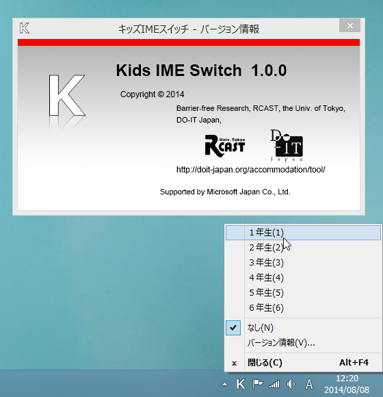
Task: Pick 6年生(6) menu entry
Action: click(303, 307)
